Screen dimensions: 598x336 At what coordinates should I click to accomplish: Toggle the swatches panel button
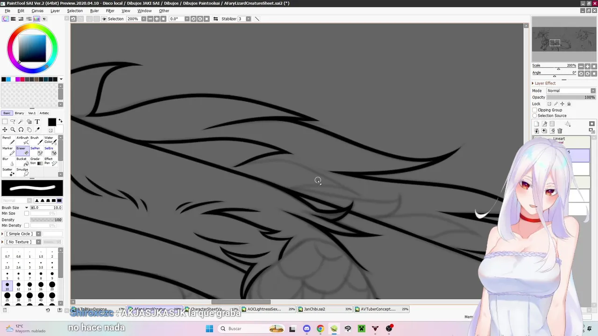click(36, 19)
